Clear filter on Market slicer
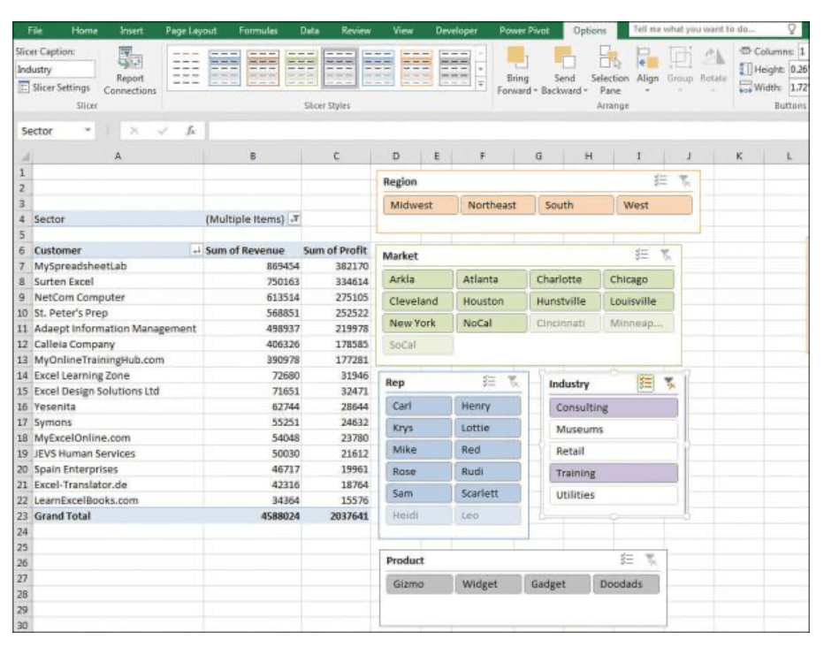 (666, 255)
